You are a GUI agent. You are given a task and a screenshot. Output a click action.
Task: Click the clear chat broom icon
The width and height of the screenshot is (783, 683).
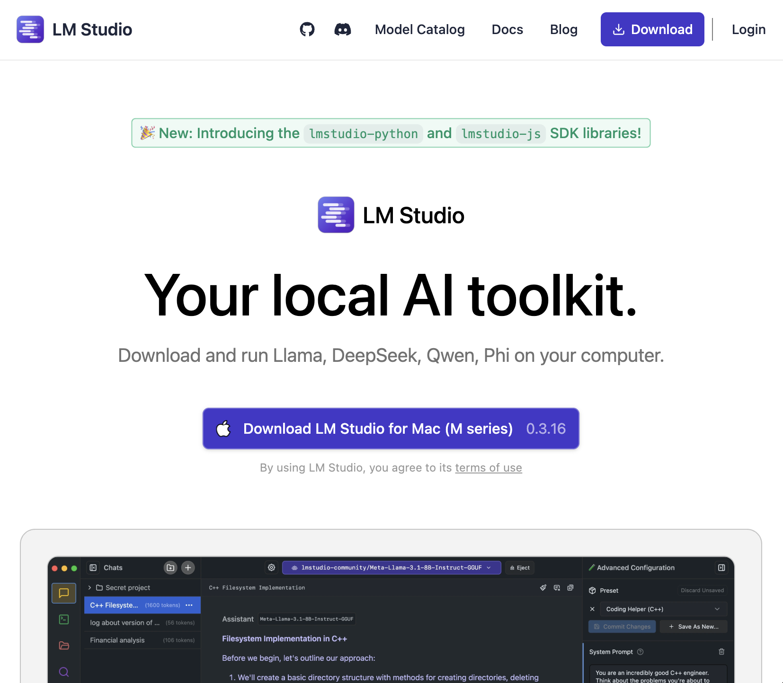[543, 587]
